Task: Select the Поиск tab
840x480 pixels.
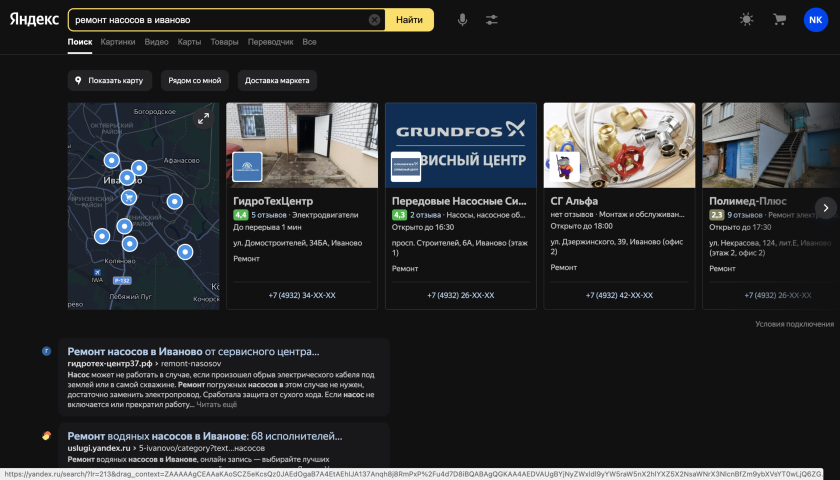Action: 80,42
